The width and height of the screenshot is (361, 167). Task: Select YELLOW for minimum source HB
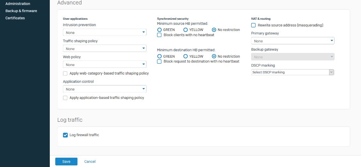185,30
